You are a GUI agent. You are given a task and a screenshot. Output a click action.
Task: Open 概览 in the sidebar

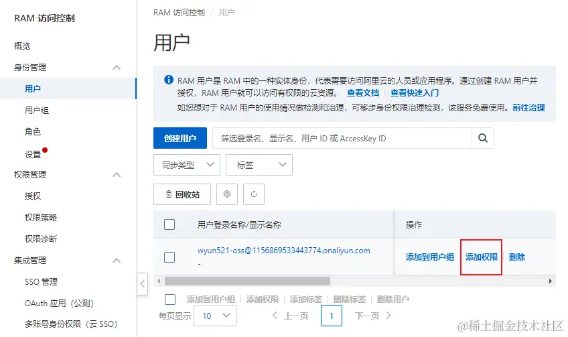tap(22, 46)
